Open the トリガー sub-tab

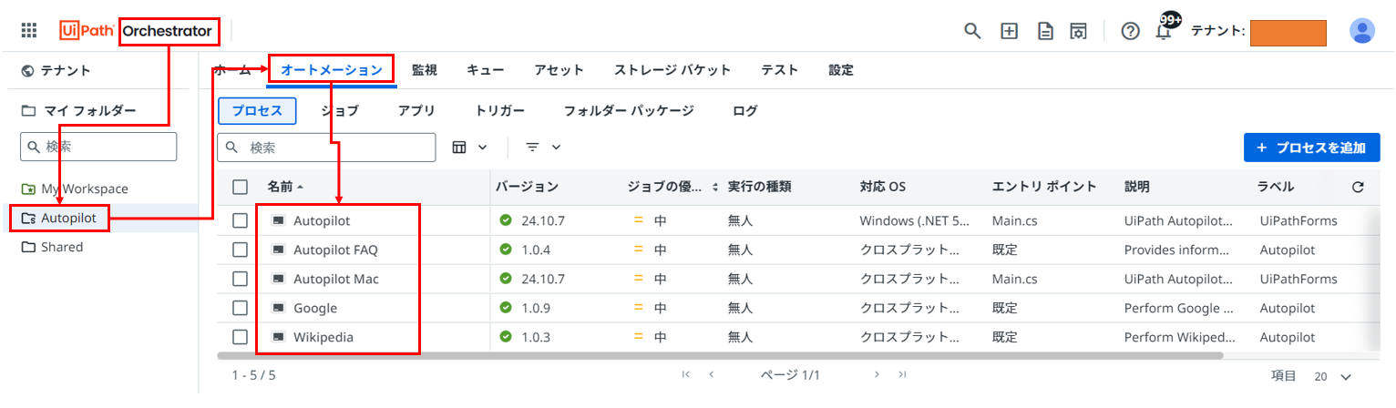coord(500,111)
